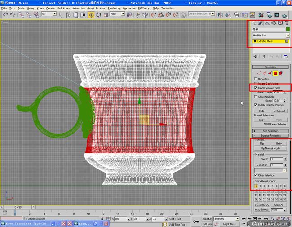Uncheck Delete Isolated Vertices checkbox

(x=256, y=105)
